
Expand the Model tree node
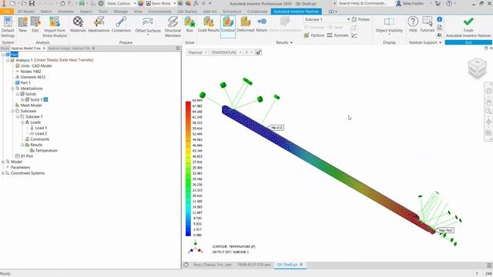click(x=3, y=162)
